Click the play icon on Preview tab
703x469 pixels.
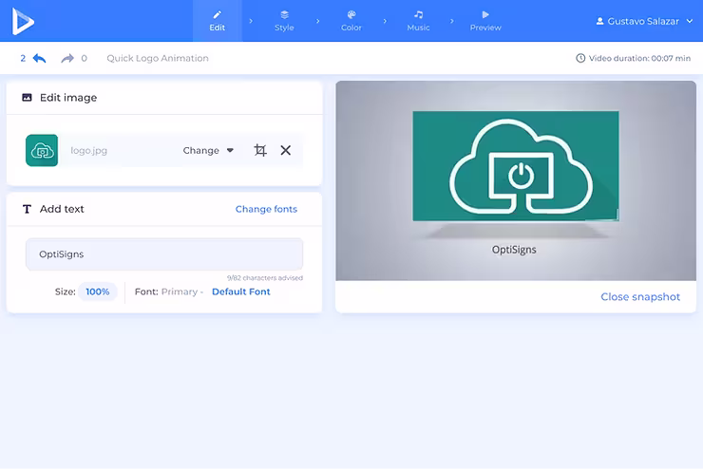pos(485,15)
